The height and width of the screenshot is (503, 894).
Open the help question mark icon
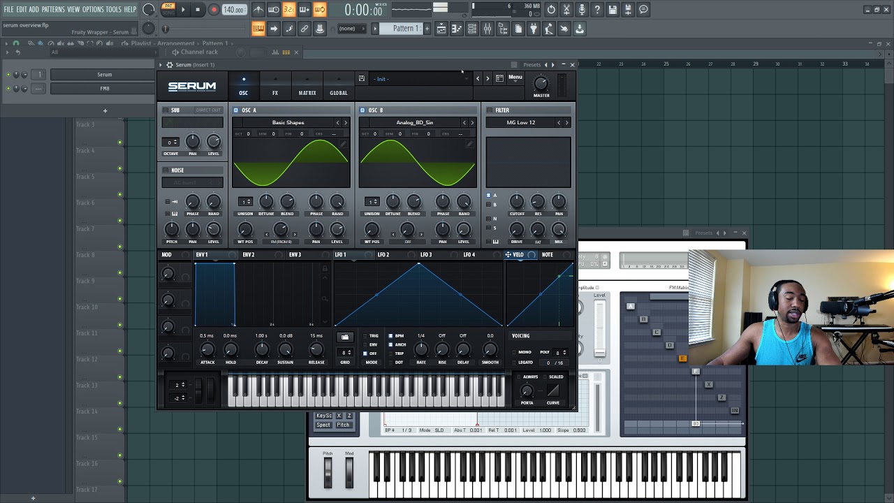point(597,10)
